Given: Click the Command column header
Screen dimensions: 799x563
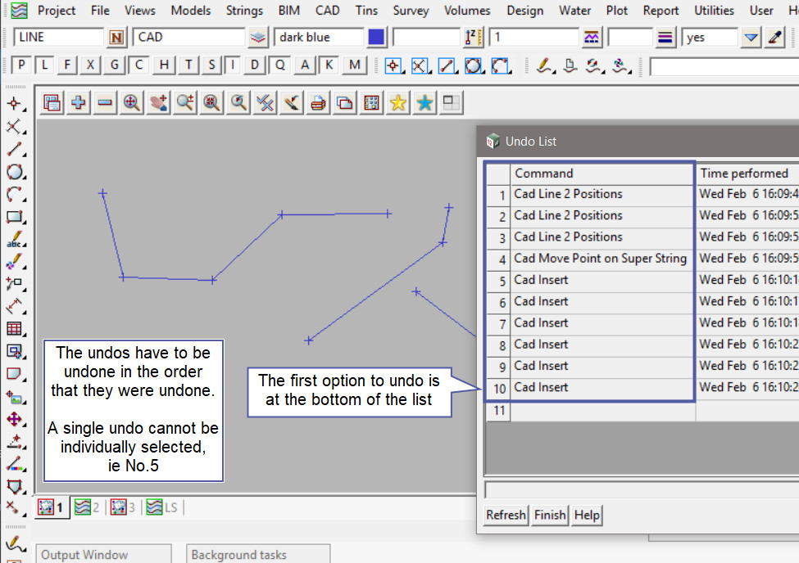Looking at the screenshot, I should [602, 173].
